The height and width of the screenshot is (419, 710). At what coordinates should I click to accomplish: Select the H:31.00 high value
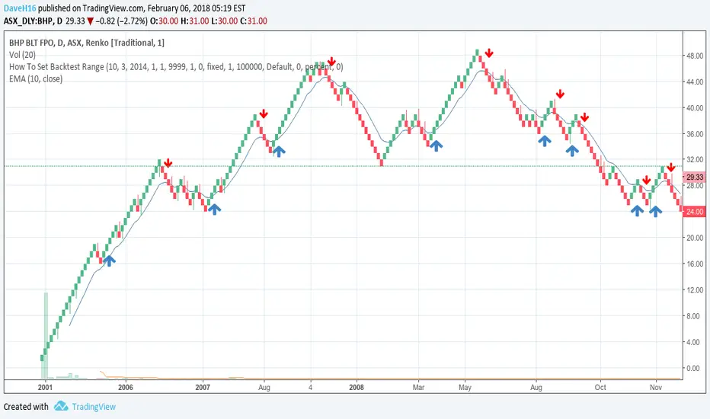[x=195, y=21]
